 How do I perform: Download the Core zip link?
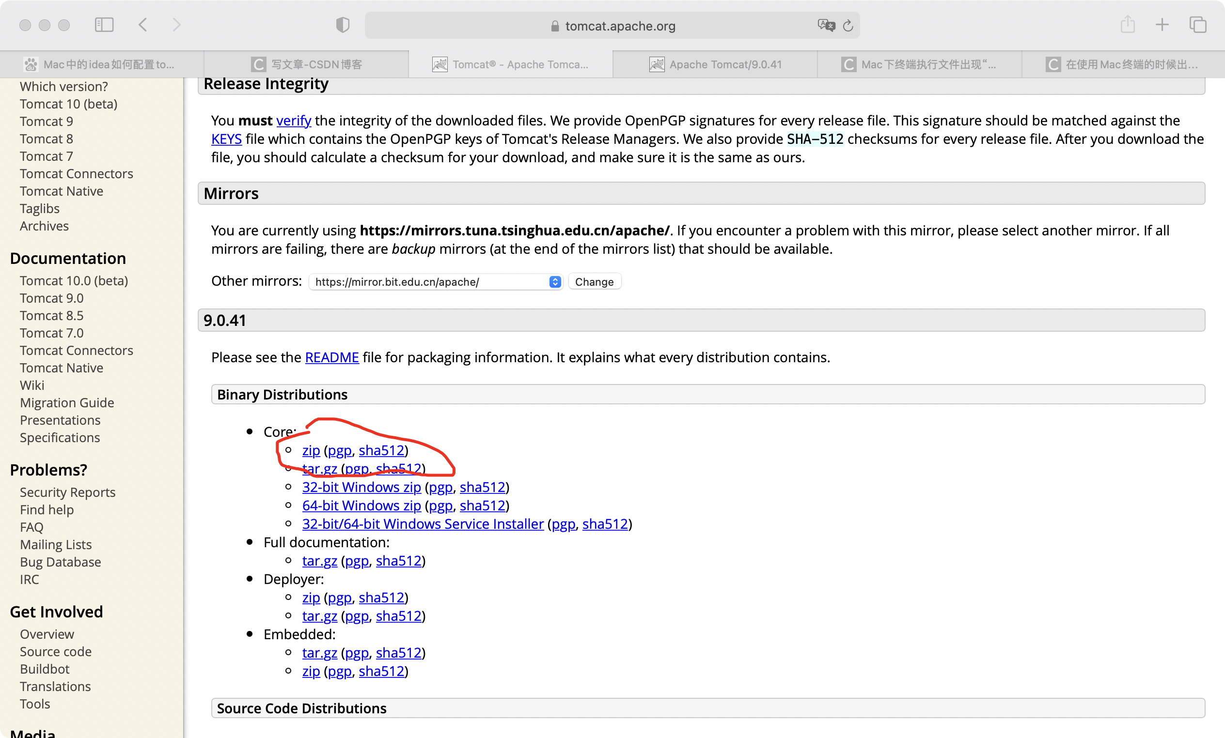tap(311, 450)
